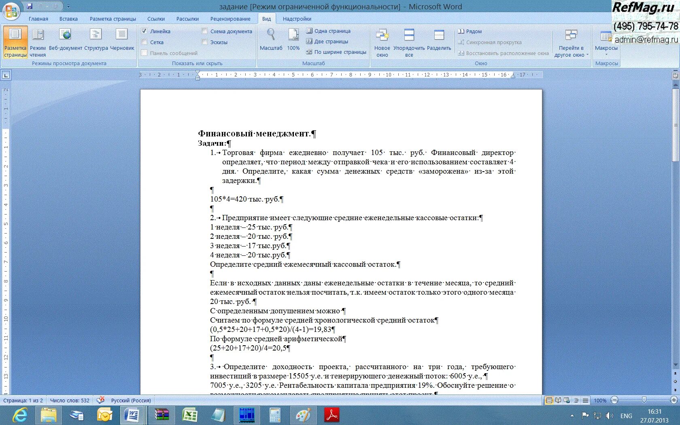This screenshot has height=425, width=680.
Task: Enable Document Map (Схема документа) checkbox
Action: (204, 31)
